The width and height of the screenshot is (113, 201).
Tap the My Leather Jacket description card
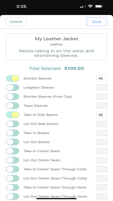56,47
